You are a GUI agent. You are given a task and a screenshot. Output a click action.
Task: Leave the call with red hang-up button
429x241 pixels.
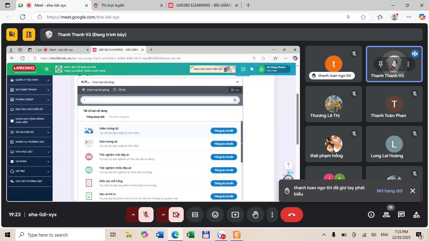[291, 215]
